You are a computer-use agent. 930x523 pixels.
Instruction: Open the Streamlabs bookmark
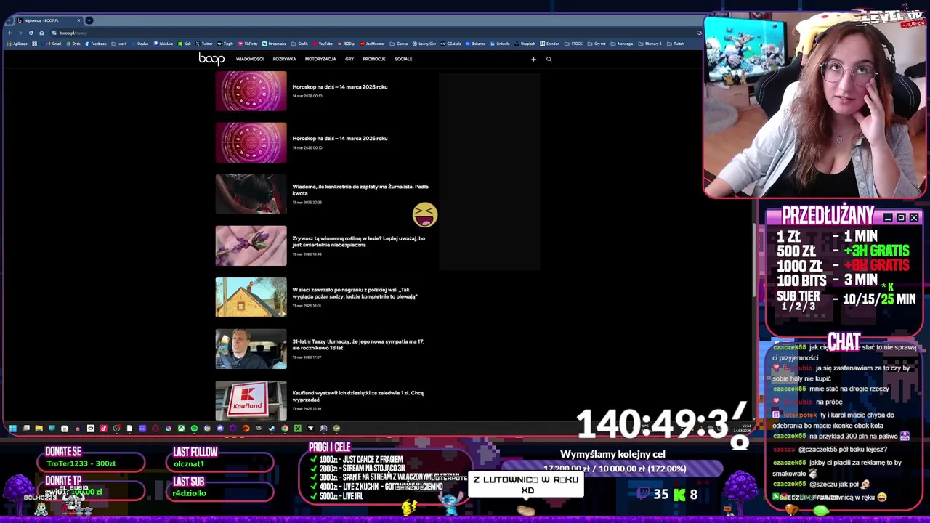coord(275,44)
